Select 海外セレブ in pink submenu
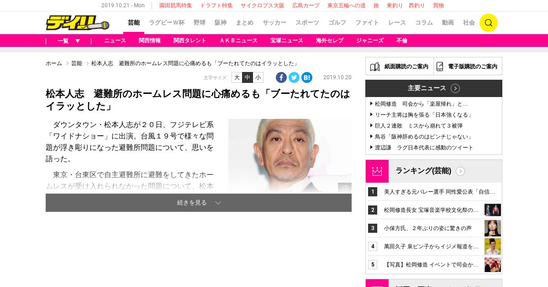The image size is (548, 287). (x=330, y=41)
